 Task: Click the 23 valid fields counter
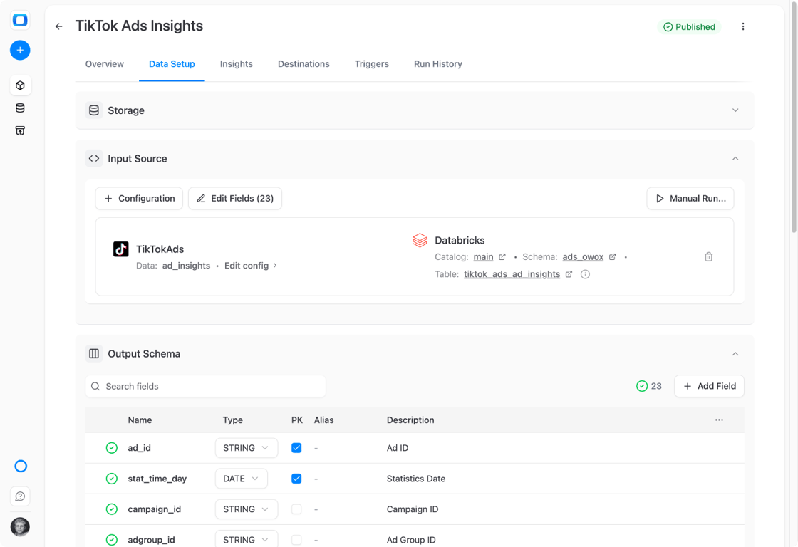click(x=649, y=386)
